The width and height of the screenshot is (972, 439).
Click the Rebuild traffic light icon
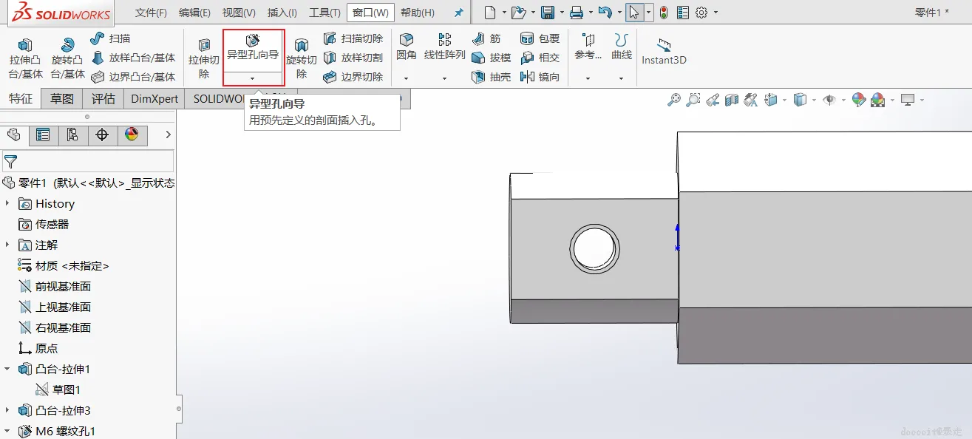(x=664, y=13)
